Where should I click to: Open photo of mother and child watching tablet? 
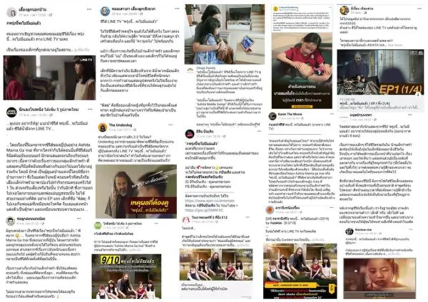(x=224, y=34)
